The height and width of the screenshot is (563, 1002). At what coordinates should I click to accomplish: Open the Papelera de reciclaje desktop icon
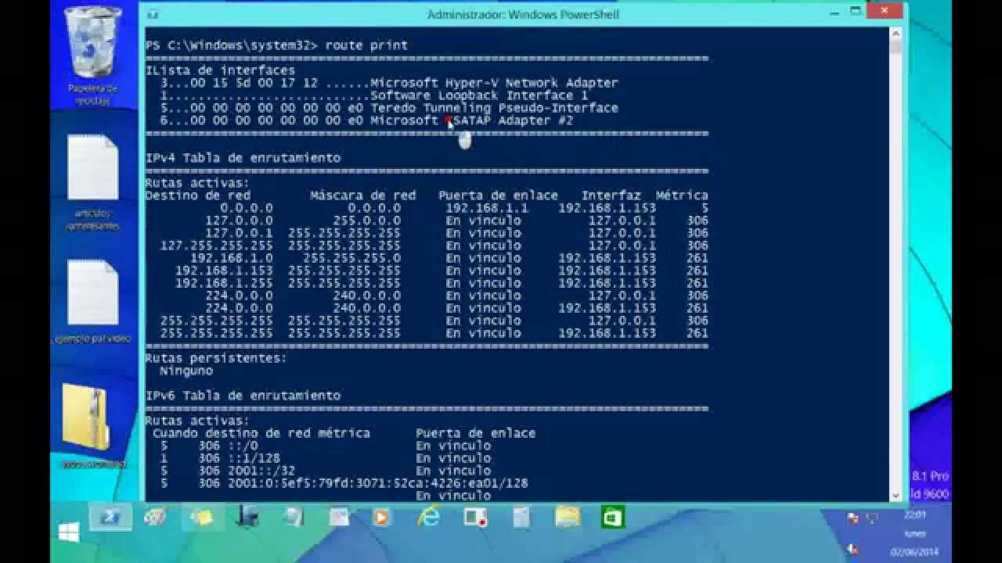coord(92,55)
